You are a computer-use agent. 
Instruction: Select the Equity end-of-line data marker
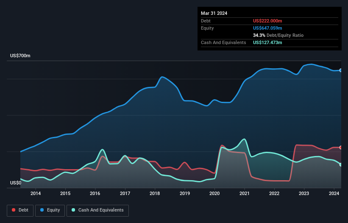(x=341, y=70)
